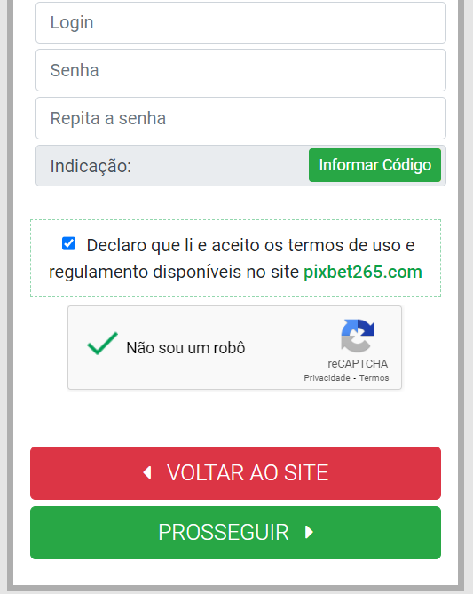Click the Indicação referral field
Viewport: 473px width, 594px height.
172,165
